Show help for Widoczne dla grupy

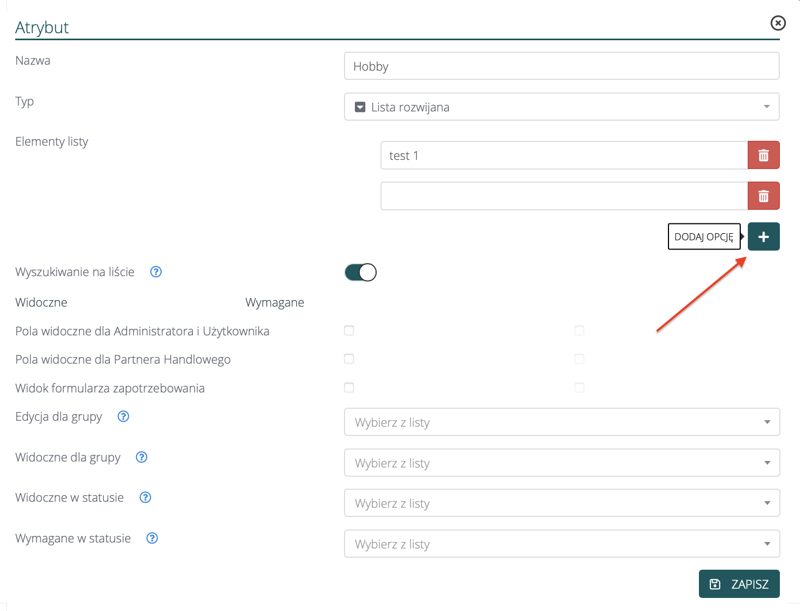tap(142, 457)
